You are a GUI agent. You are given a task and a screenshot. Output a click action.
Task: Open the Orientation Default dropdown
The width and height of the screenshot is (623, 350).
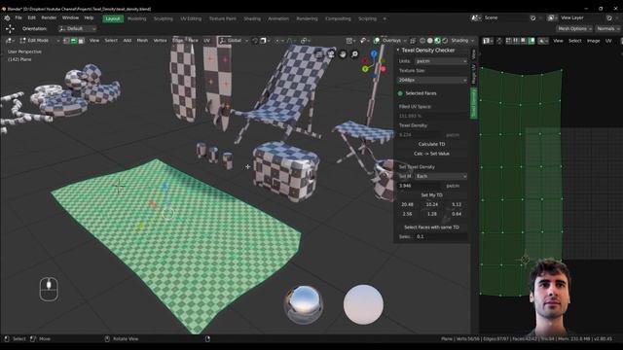pyautogui.click(x=77, y=28)
